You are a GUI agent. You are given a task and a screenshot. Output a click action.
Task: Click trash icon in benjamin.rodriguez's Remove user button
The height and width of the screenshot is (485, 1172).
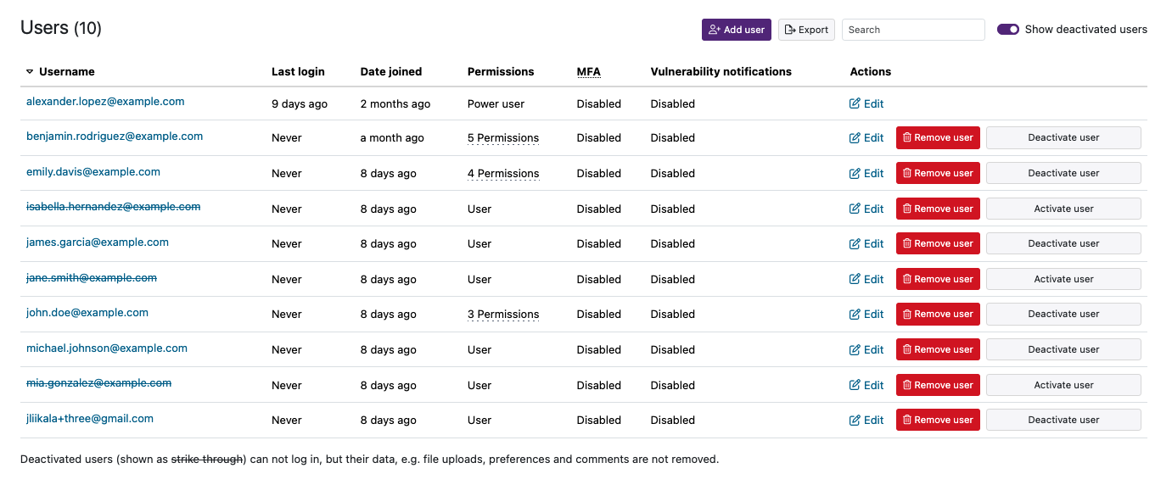(x=907, y=138)
